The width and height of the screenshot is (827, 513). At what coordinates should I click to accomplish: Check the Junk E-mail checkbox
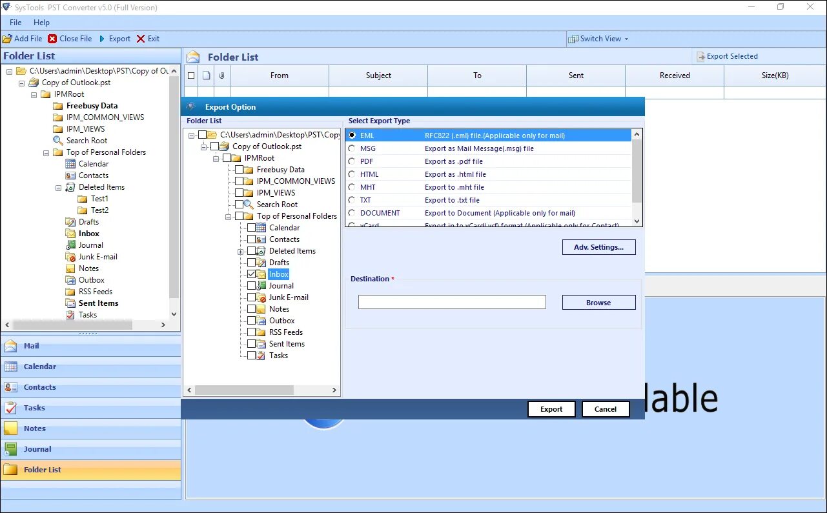[252, 297]
